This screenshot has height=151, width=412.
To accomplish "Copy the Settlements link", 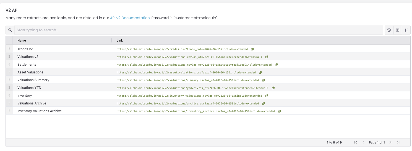I will point(276,65).
